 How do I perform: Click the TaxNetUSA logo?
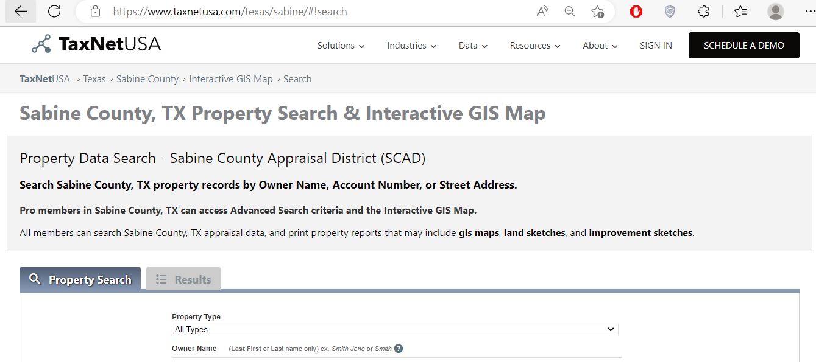(x=96, y=44)
